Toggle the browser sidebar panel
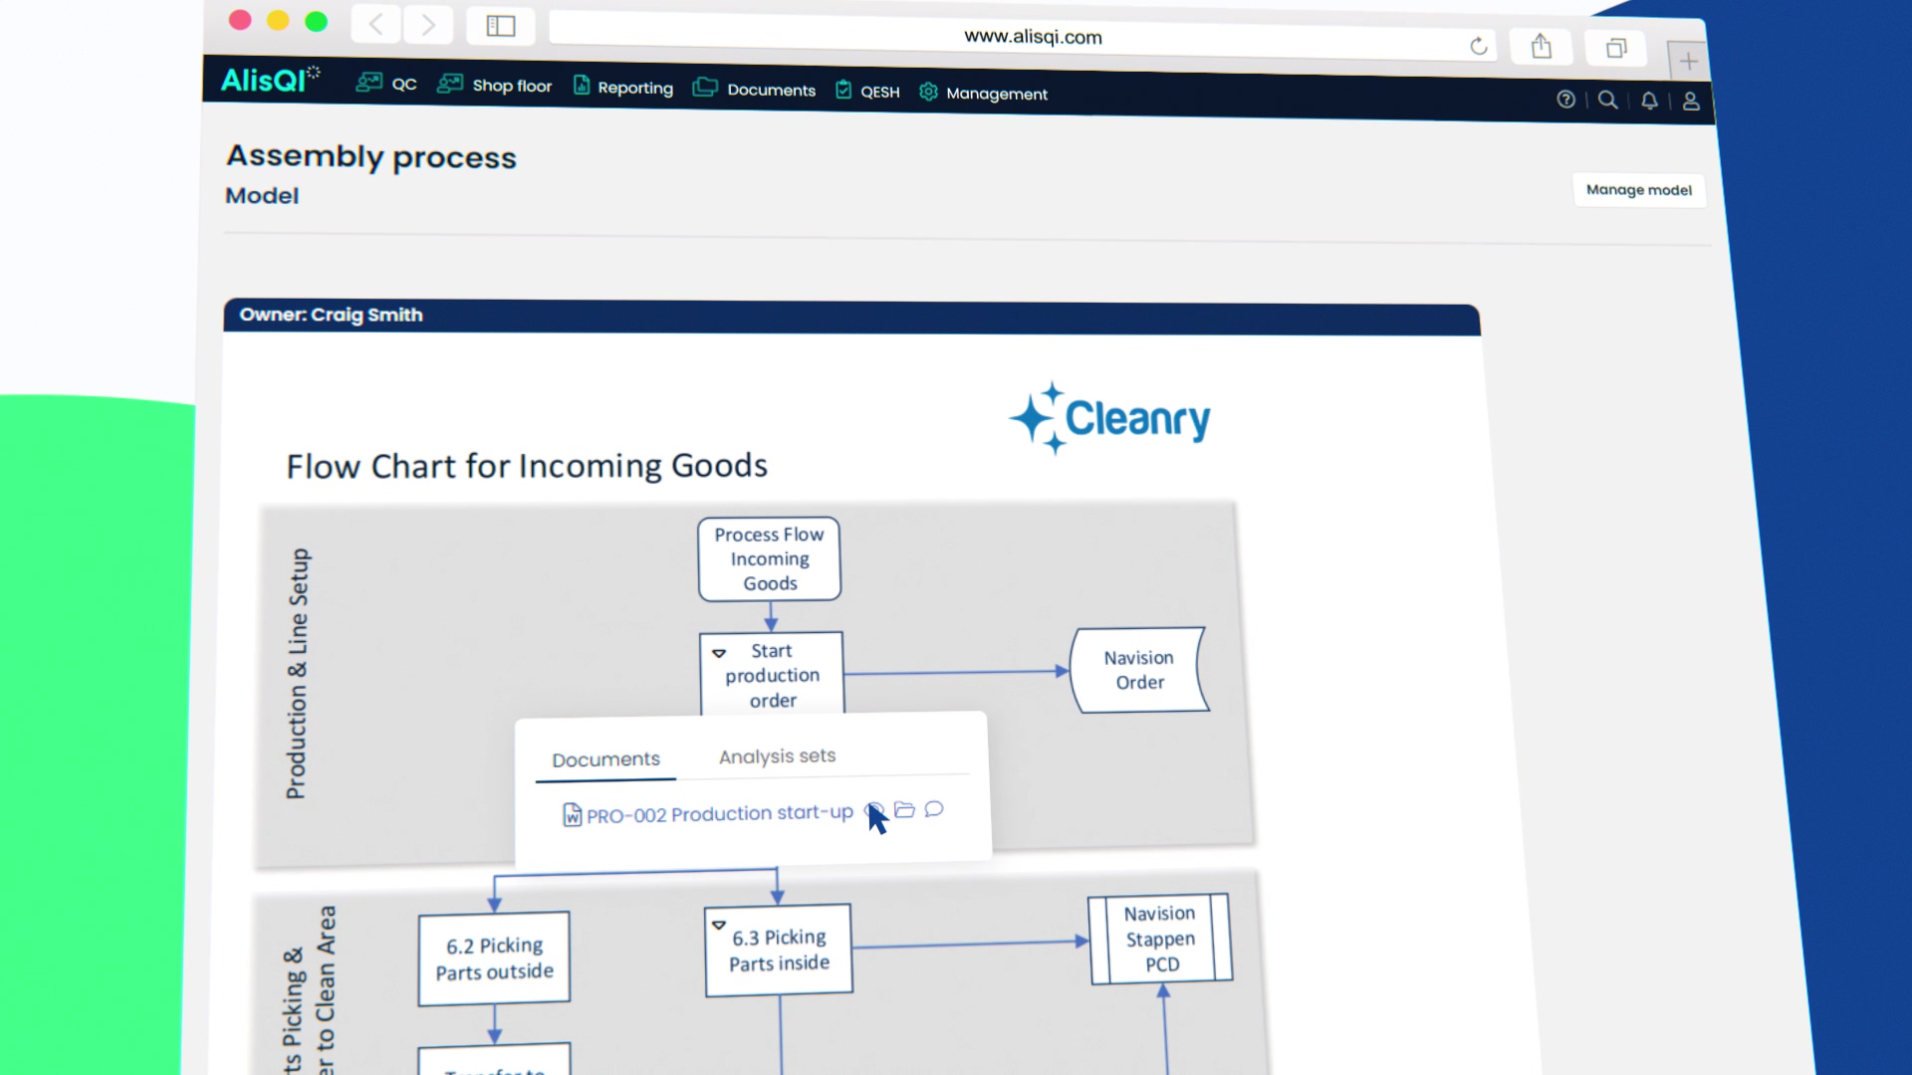The width and height of the screenshot is (1912, 1075). pos(500,26)
